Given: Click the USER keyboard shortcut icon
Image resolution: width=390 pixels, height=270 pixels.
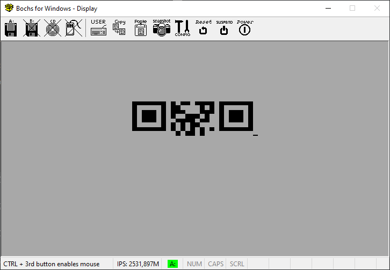Looking at the screenshot, I should (98, 28).
